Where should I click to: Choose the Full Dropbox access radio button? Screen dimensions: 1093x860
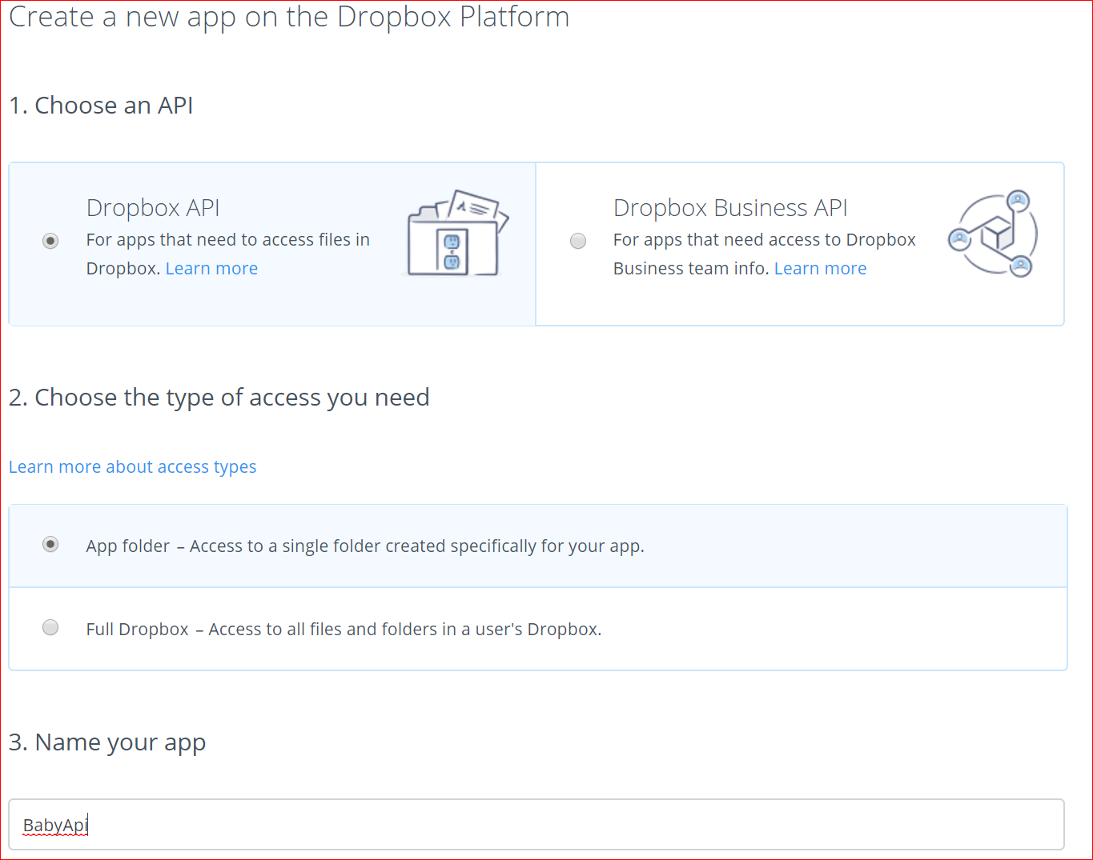[50, 628]
